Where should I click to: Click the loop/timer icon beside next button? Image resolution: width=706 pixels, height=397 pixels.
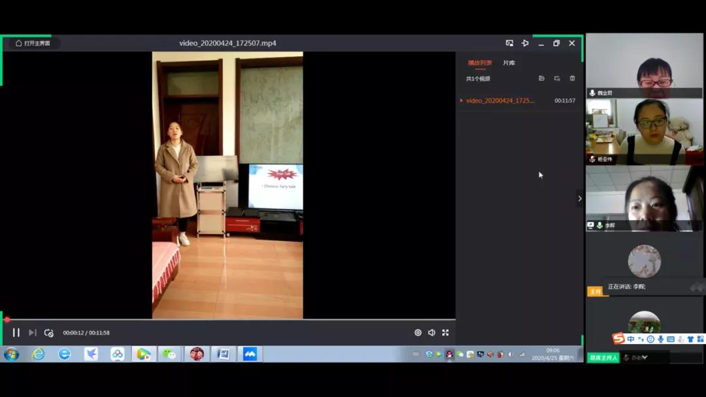(48, 333)
